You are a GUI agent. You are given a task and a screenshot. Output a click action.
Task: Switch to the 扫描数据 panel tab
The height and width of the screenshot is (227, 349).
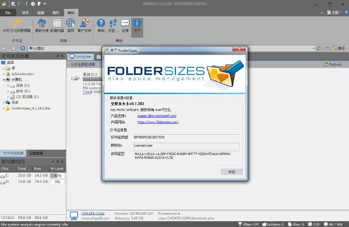36,153
